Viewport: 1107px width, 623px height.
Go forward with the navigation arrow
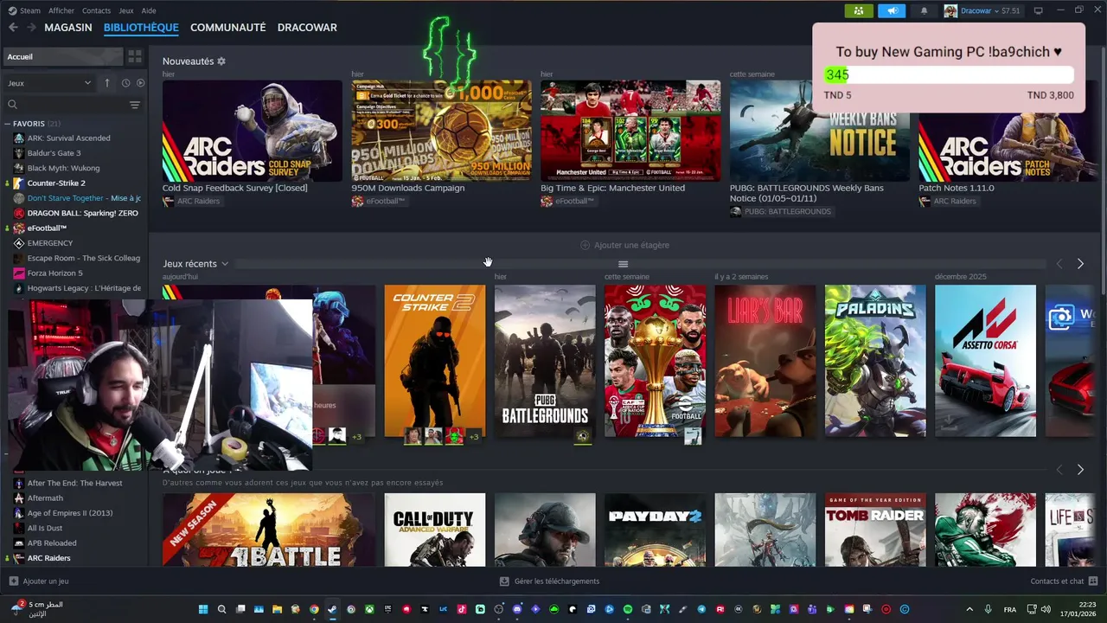point(31,28)
